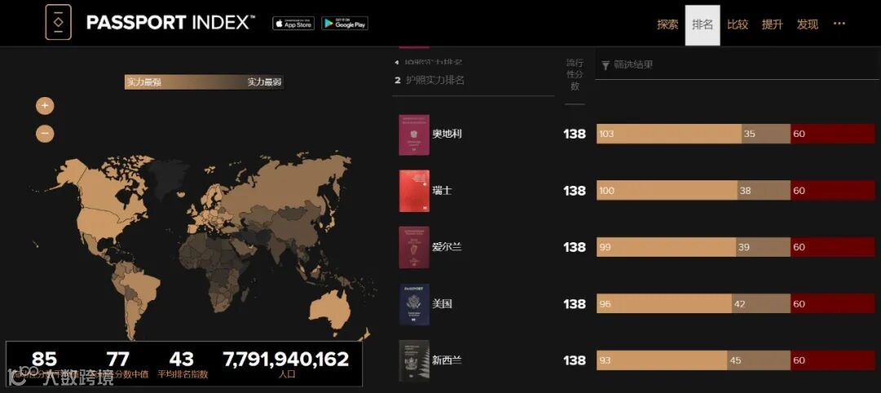Image resolution: width=881 pixels, height=393 pixels.
Task: Click Ireland's segment showing 39
Action: point(763,247)
